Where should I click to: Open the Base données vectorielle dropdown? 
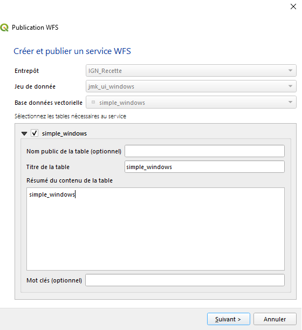tap(191, 102)
